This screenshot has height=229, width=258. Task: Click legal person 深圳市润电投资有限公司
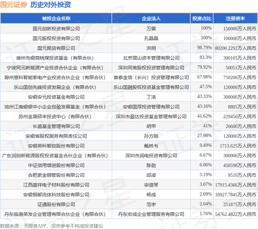151,156
